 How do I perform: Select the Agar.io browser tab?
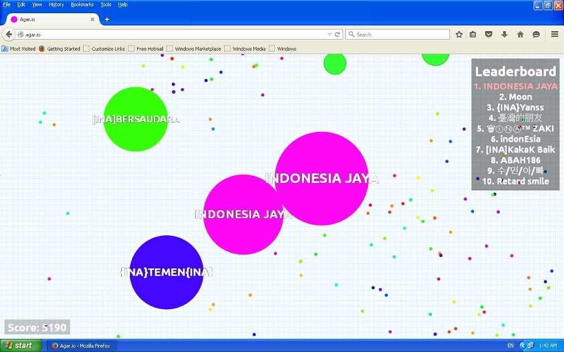click(x=53, y=19)
